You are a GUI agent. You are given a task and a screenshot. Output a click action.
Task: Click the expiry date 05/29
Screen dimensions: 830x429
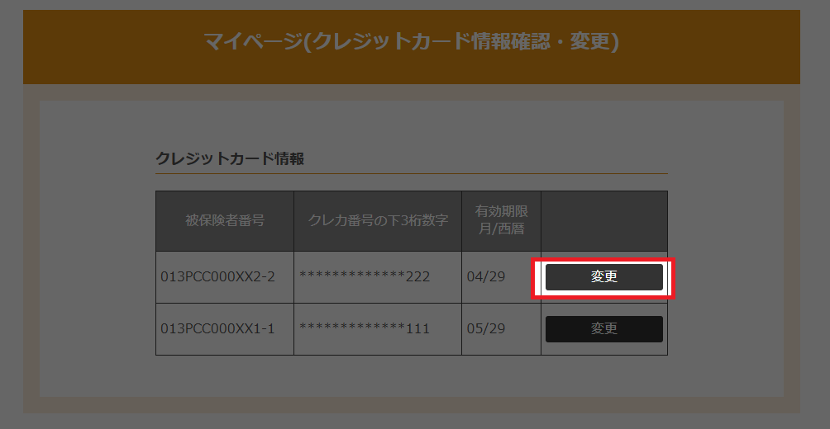[x=486, y=329]
